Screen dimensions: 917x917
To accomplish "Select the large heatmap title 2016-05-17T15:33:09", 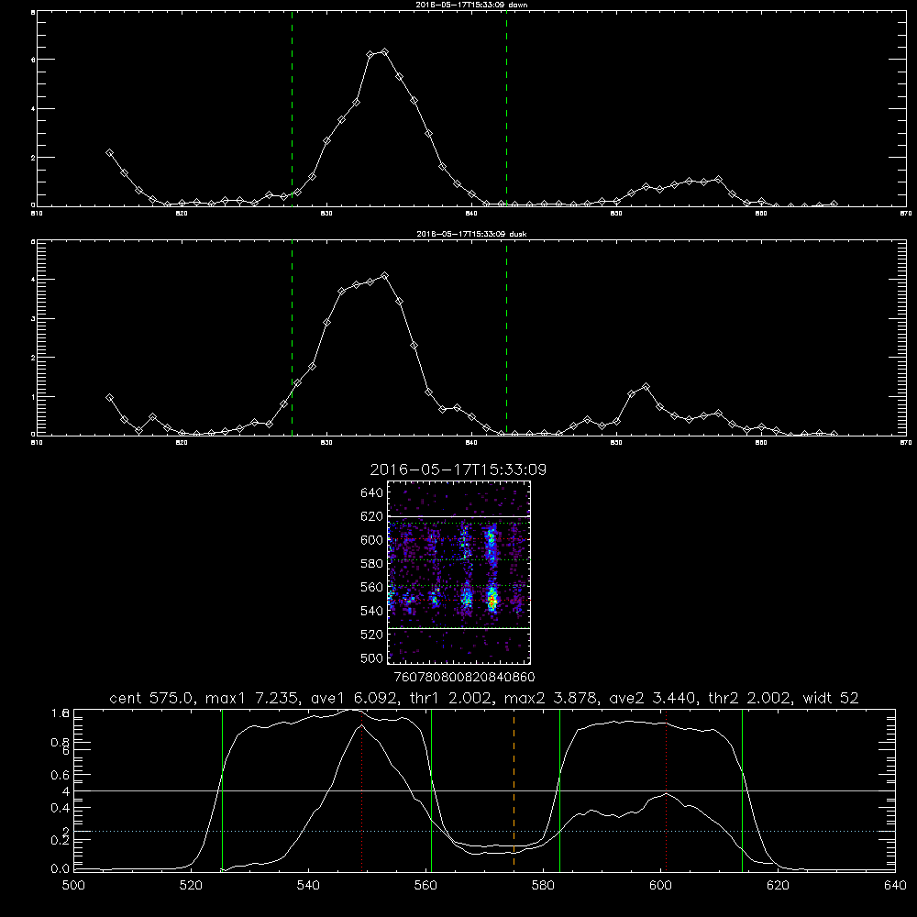I will tap(458, 470).
